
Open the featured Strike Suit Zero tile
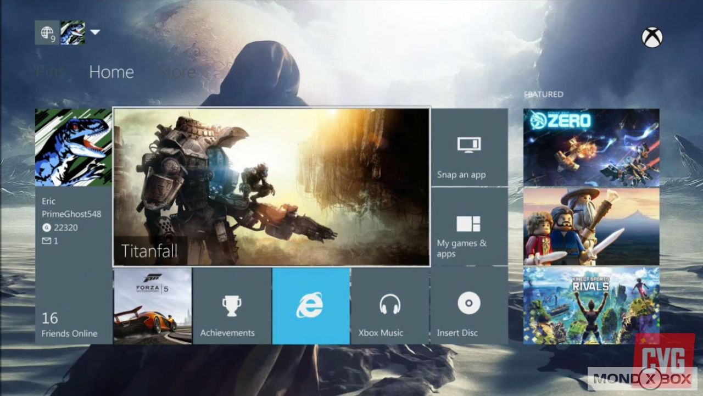coord(591,147)
